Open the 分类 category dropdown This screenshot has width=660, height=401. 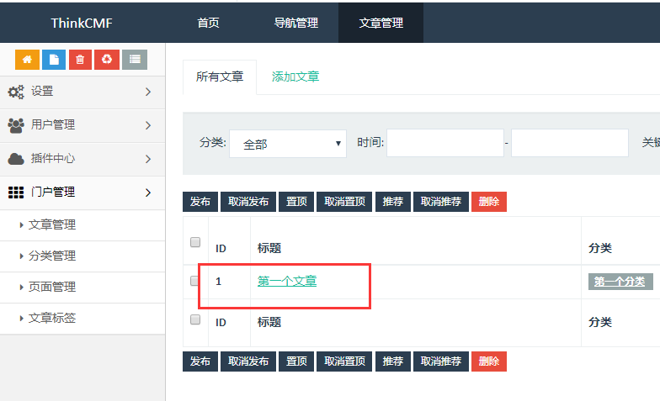(287, 144)
